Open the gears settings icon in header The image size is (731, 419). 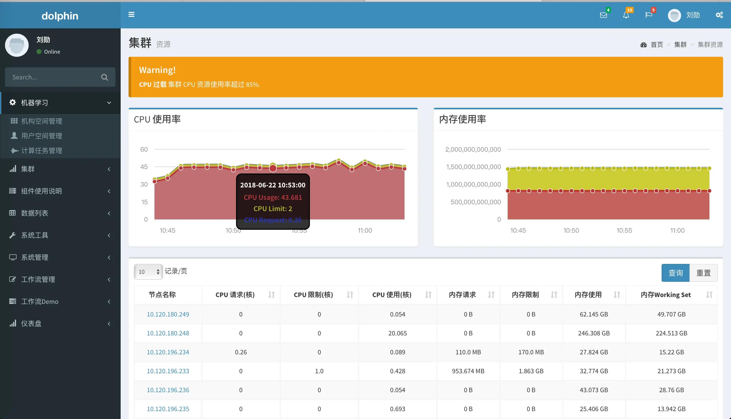point(719,15)
